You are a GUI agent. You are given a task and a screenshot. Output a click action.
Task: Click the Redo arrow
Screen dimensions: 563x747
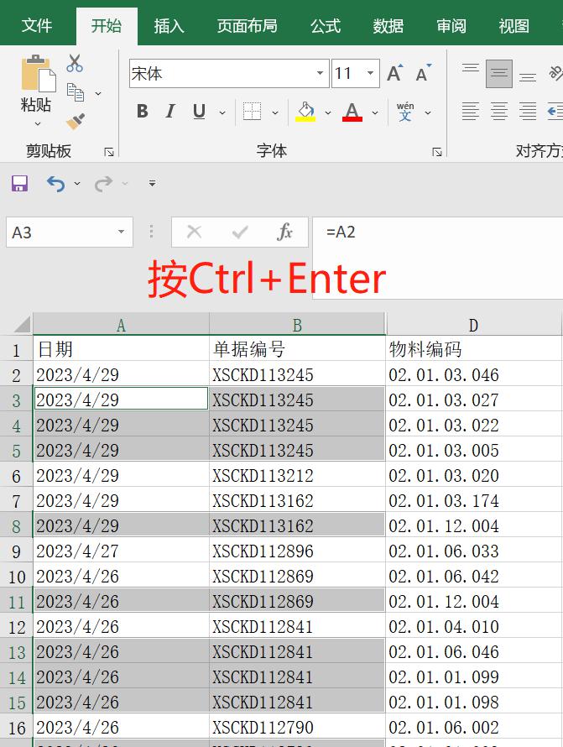pyautogui.click(x=103, y=183)
